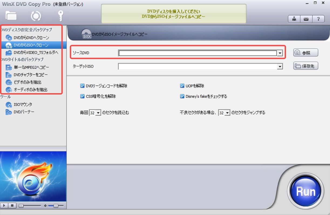
Task: Open help with the question mark button
Action: [318, 19]
